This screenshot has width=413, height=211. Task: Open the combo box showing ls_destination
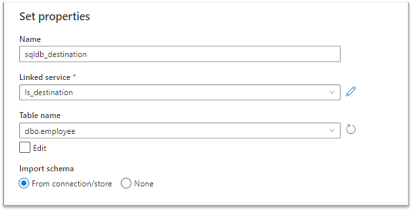(x=180, y=92)
